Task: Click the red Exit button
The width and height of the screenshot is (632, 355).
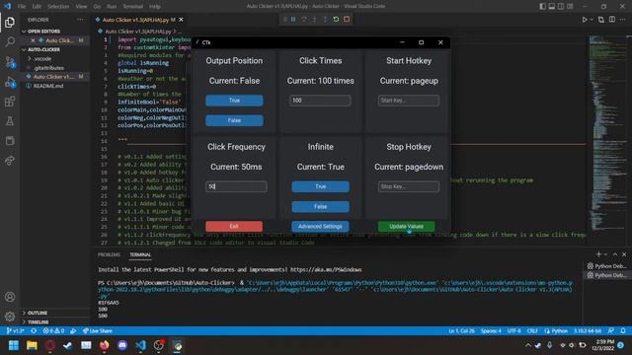Action: pyautogui.click(x=234, y=226)
